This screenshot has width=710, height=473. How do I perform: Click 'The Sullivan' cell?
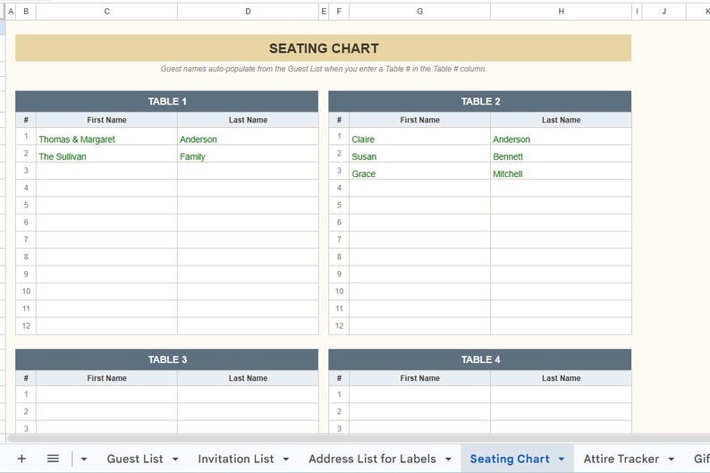pos(107,154)
